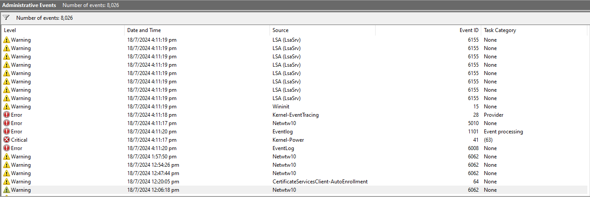Image resolution: width=590 pixels, height=197 pixels.
Task: Click the error icon of event 1101 row
Action: (x=7, y=132)
